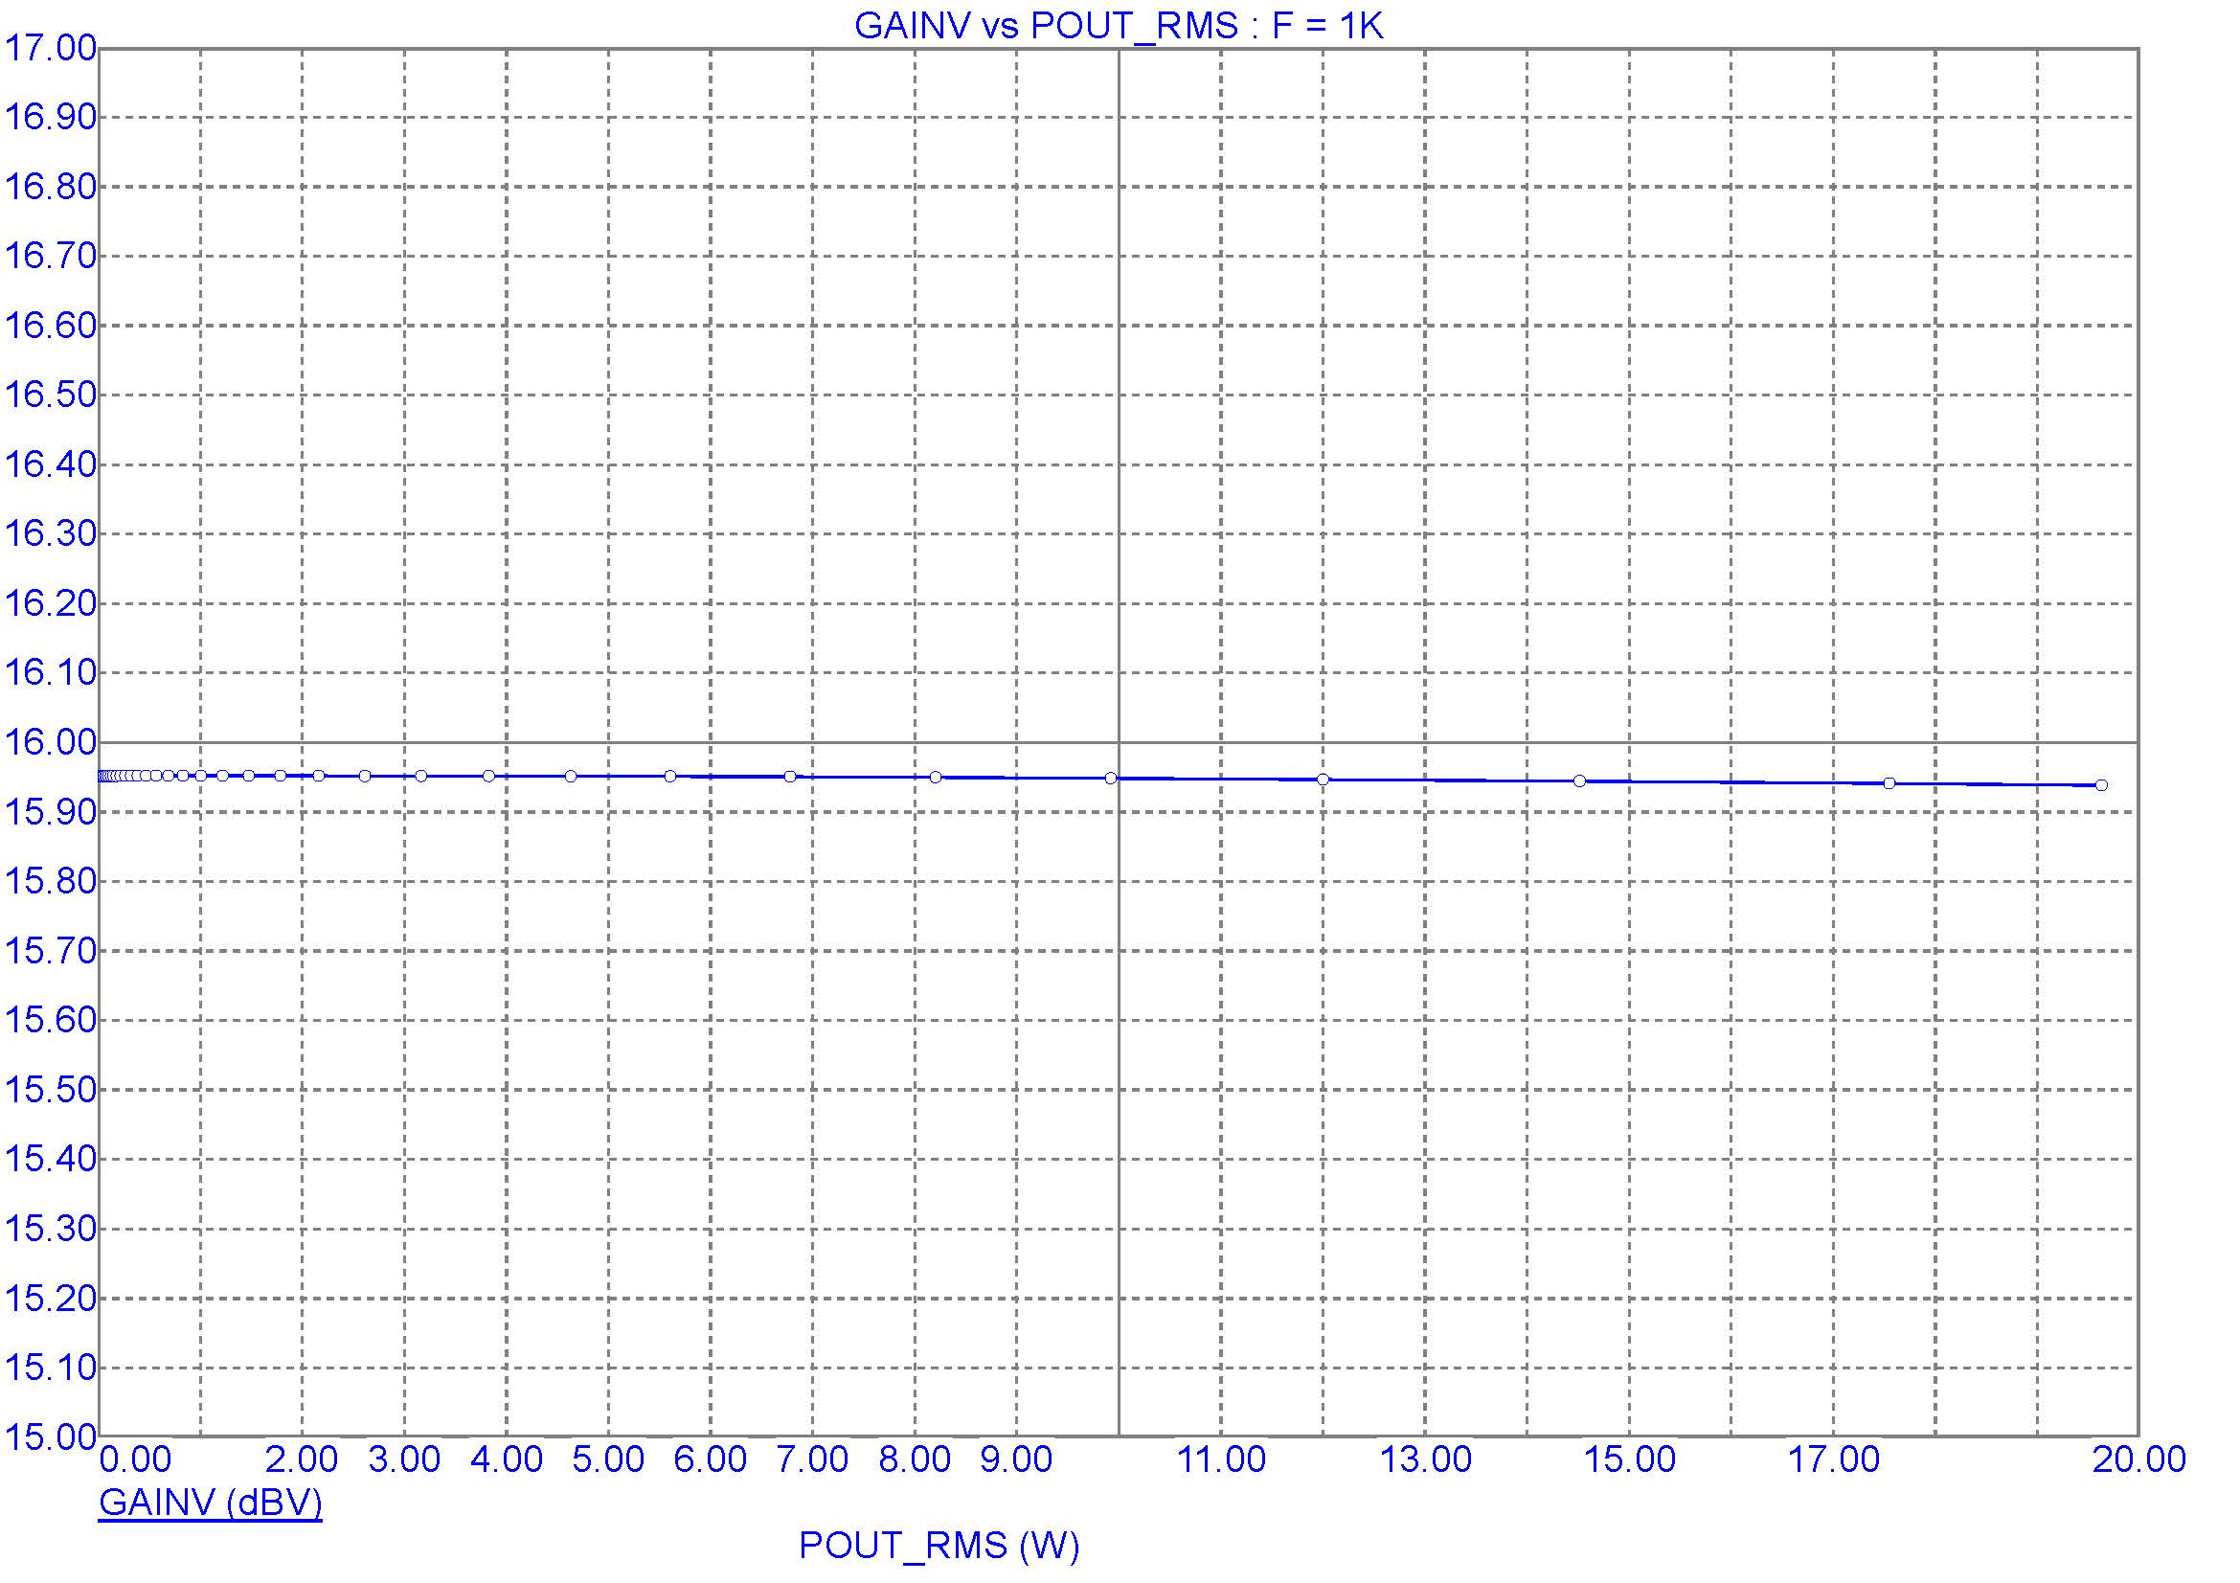Click the 16.60 y-axis label
The height and width of the screenshot is (1583, 2240).
[51, 325]
